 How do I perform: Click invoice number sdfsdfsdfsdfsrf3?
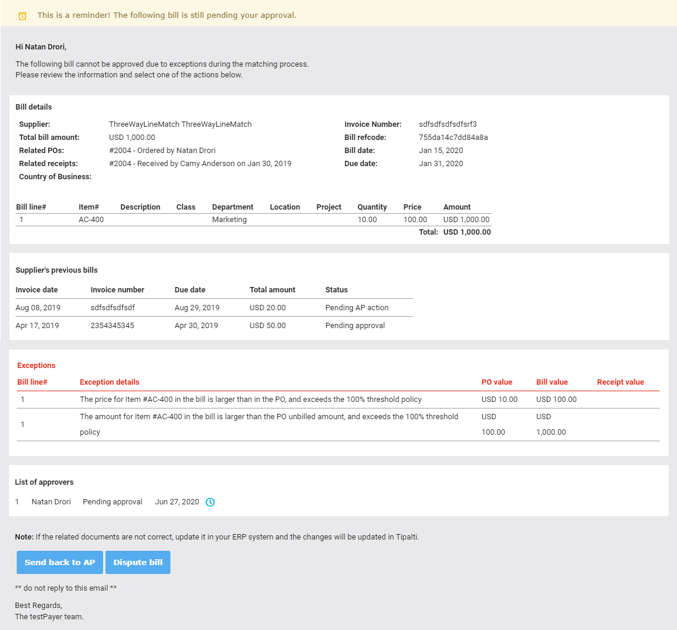[448, 124]
